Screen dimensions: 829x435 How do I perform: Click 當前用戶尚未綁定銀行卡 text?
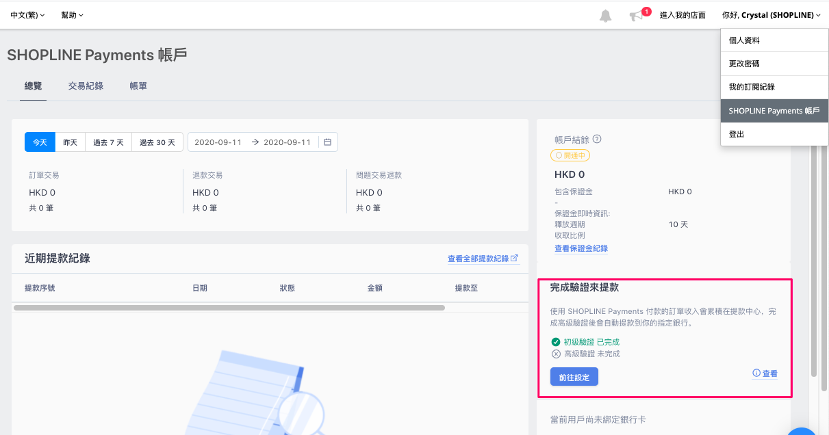(598, 419)
